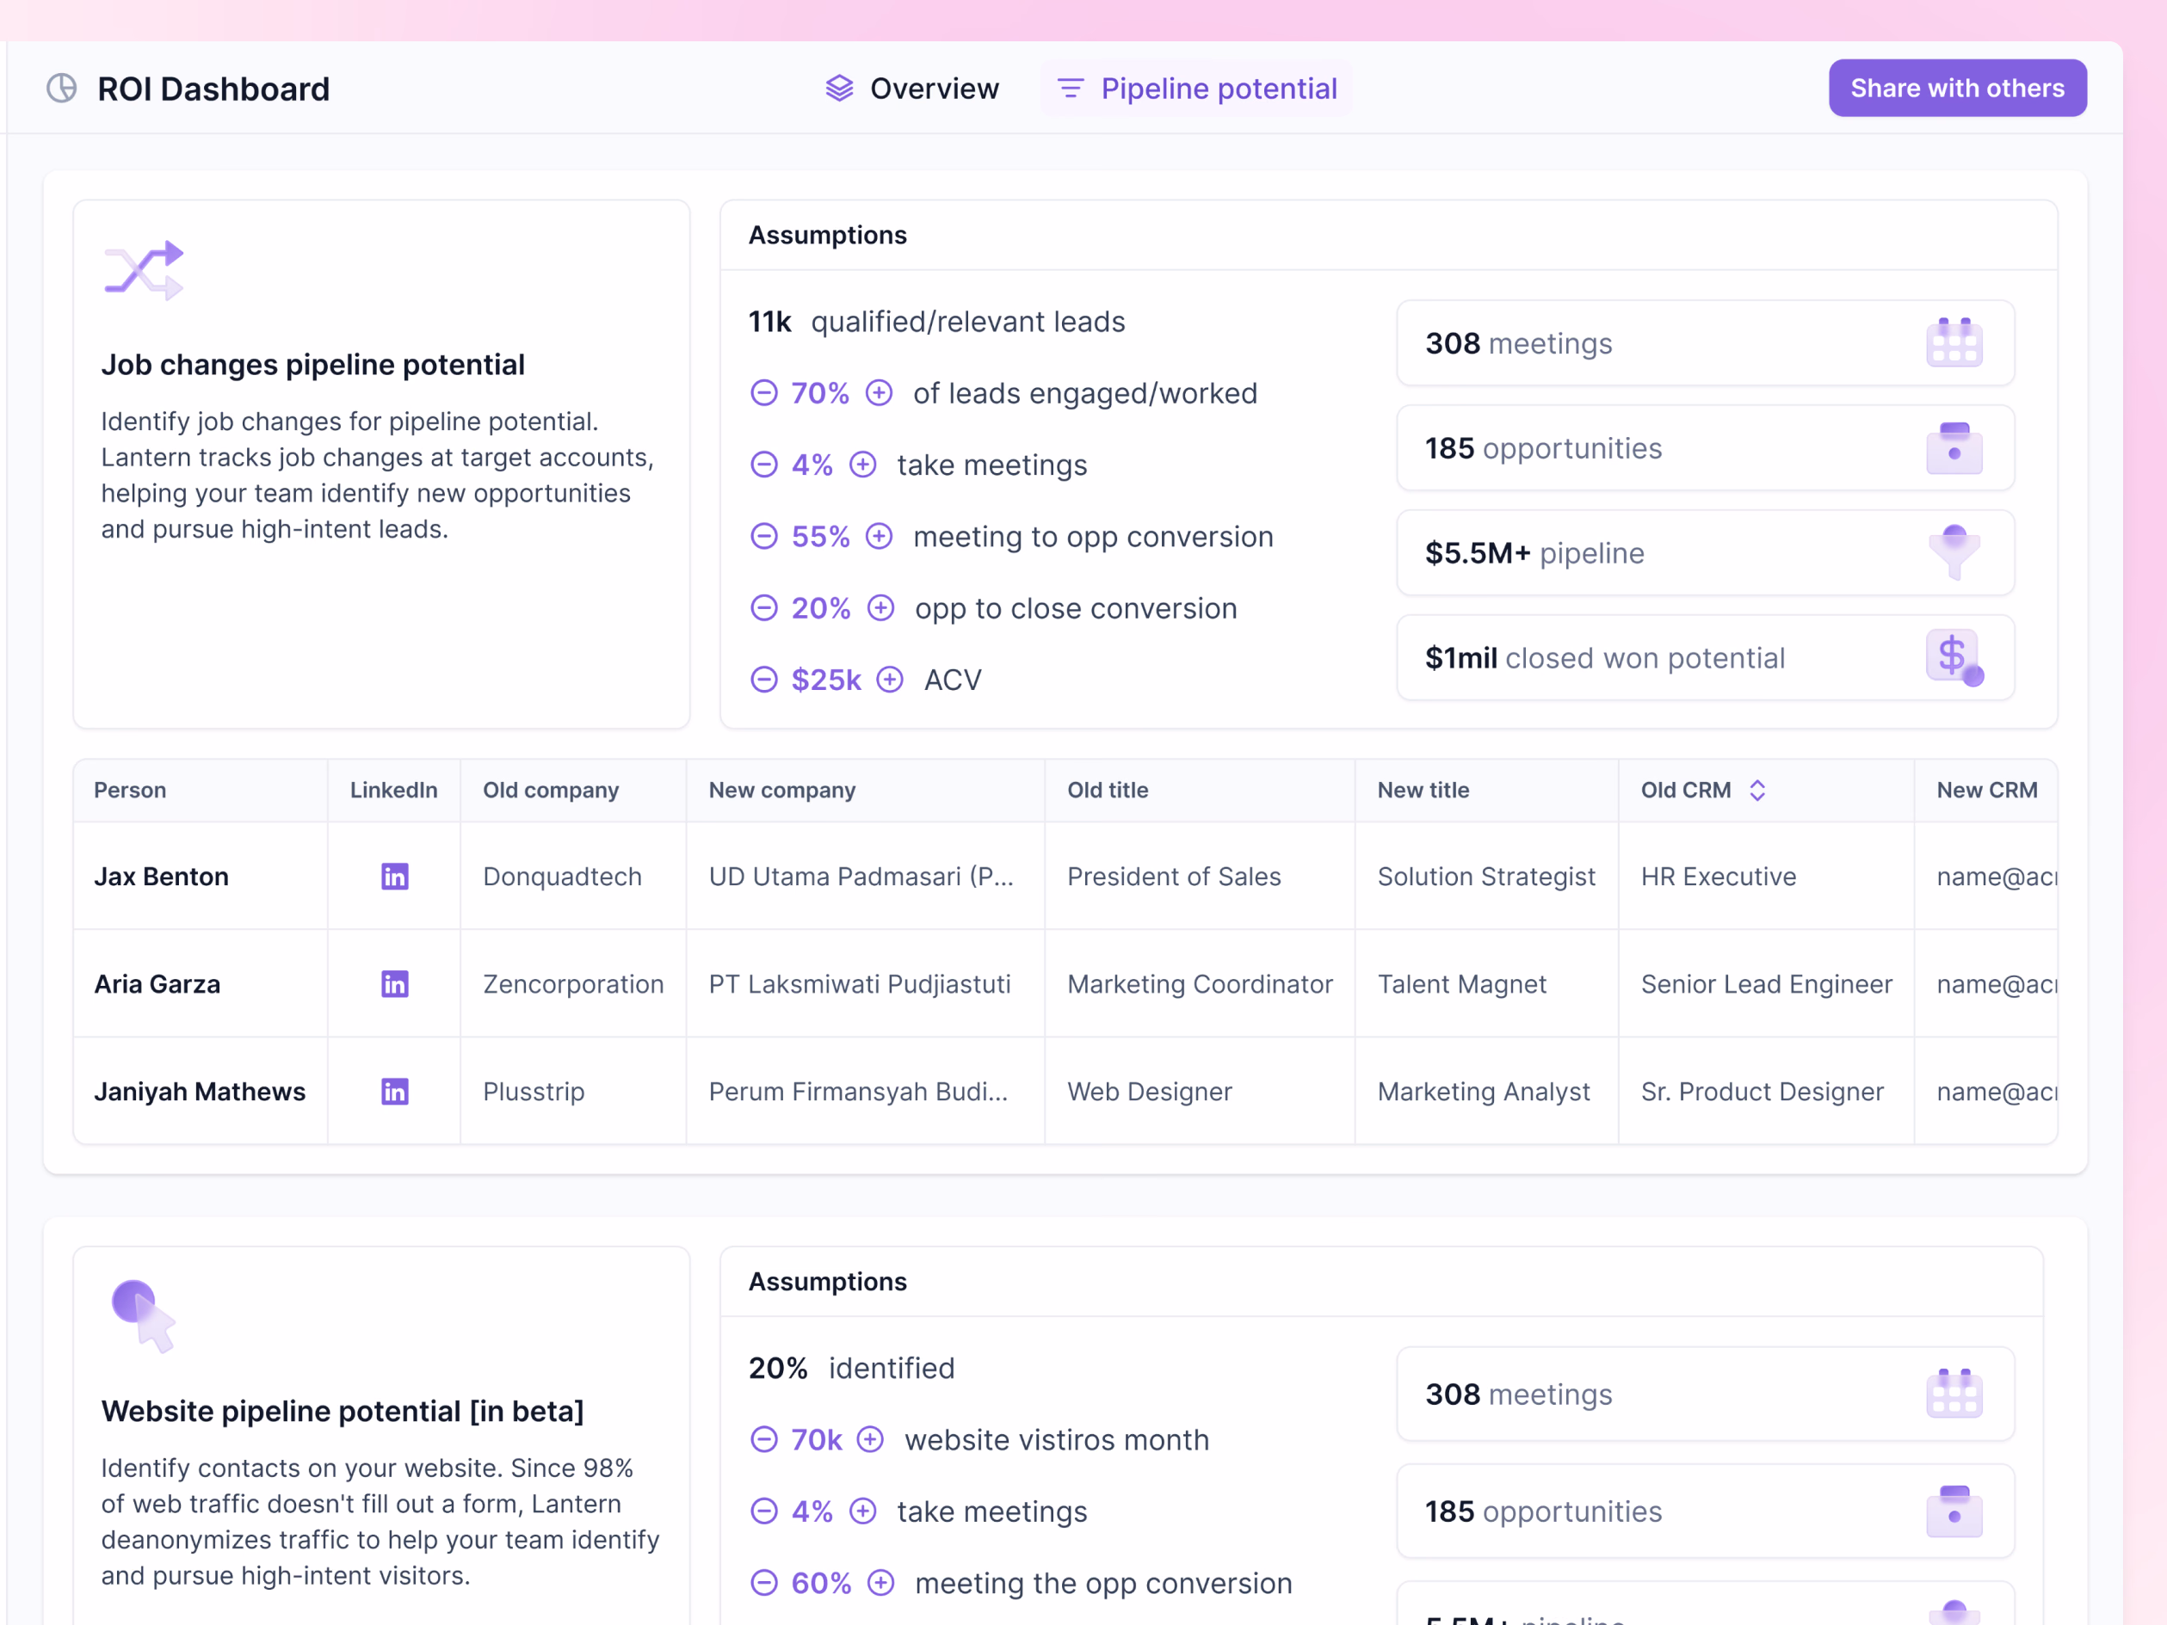Click the dollar icon on closed won potential card
The height and width of the screenshot is (1625, 2167).
1954,657
